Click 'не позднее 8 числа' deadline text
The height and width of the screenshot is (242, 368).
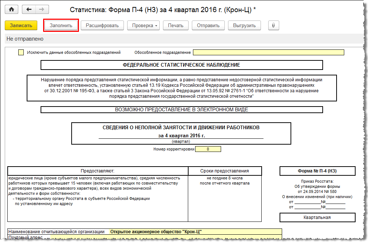point(225,178)
